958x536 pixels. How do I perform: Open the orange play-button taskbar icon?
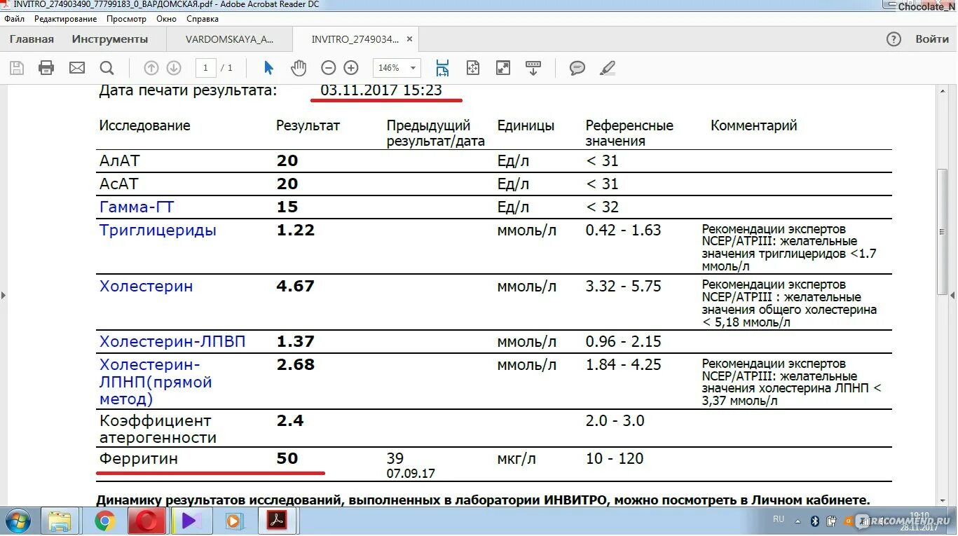234,521
